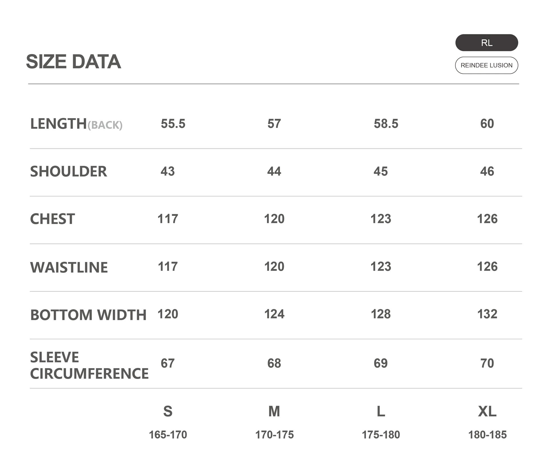
Task: Select the bottom width value 132
Action: click(487, 314)
